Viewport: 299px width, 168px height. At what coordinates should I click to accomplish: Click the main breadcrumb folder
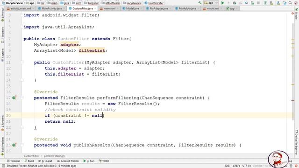click(x=53, y=3)
